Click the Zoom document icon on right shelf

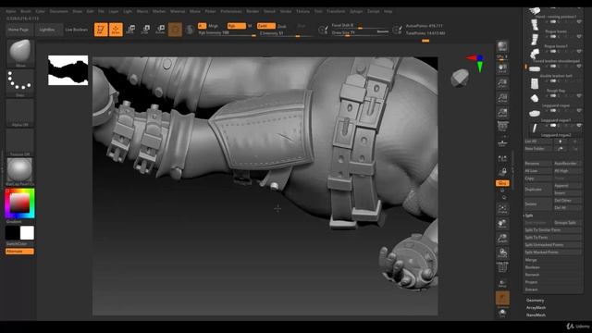[x=502, y=83]
